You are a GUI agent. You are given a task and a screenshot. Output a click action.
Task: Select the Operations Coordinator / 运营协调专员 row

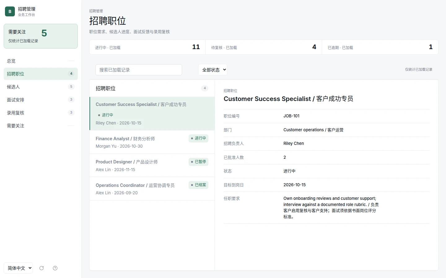(x=152, y=189)
